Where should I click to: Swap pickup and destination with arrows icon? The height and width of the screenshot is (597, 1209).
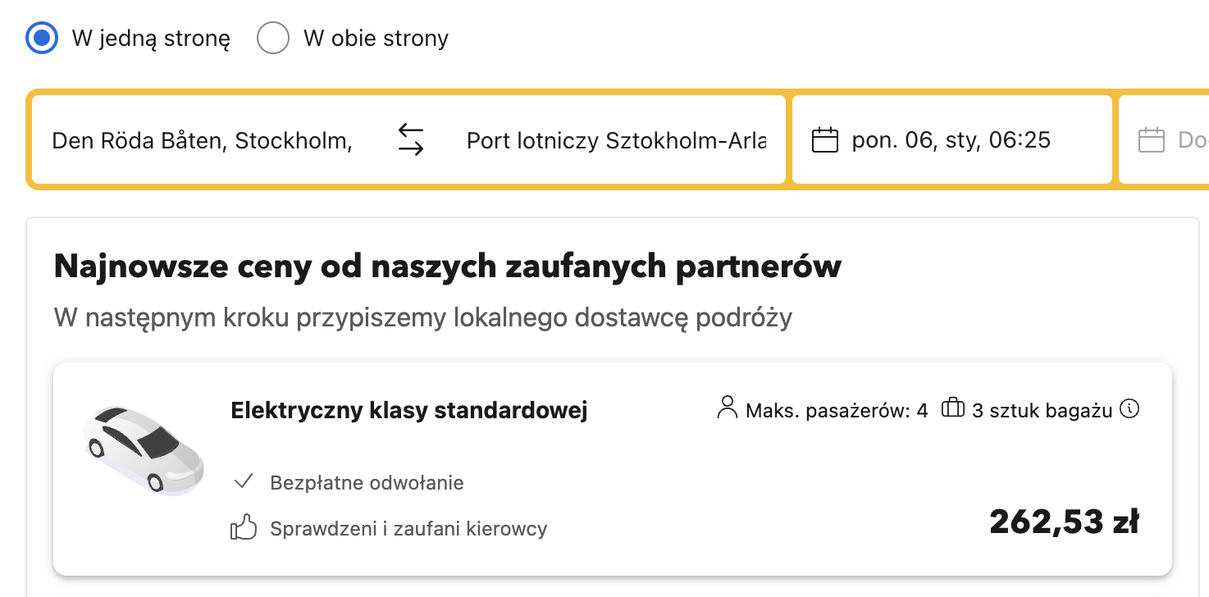click(411, 140)
